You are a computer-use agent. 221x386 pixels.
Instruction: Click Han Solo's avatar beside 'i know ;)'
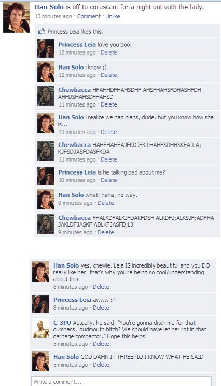[46, 72]
